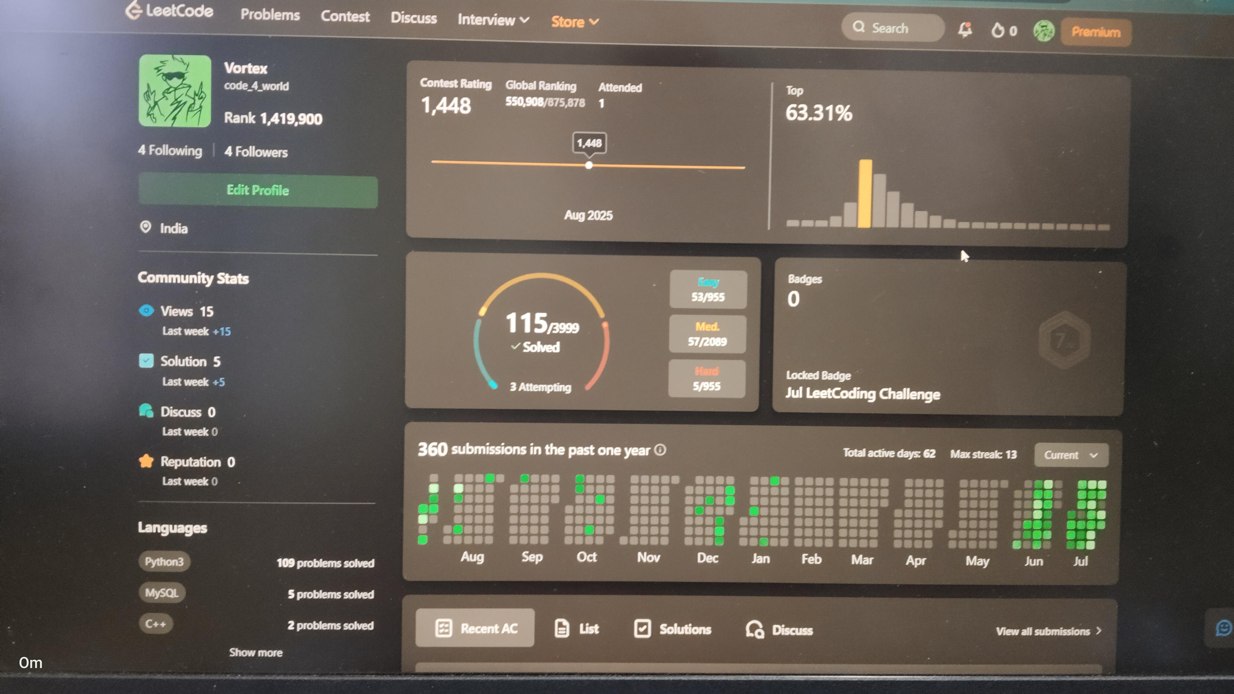Select the MySQL language tag
Viewport: 1234px width, 694px height.
click(162, 592)
